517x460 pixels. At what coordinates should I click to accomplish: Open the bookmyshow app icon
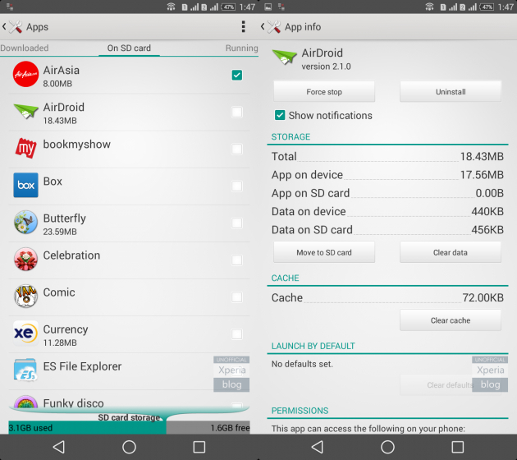(26, 149)
